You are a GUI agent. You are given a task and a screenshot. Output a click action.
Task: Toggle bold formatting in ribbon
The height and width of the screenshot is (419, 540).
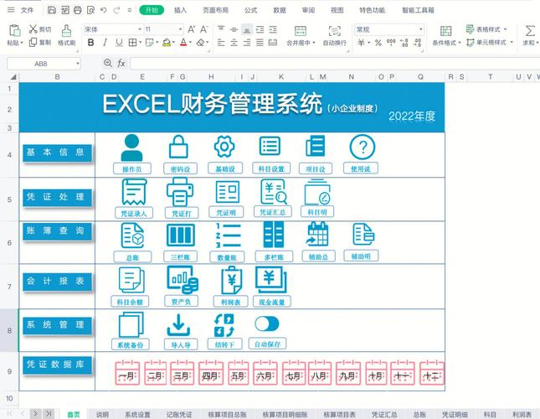tap(90, 43)
